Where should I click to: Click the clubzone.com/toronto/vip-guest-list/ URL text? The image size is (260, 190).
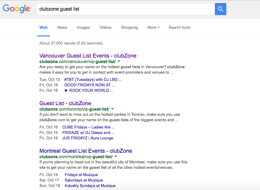click(75, 109)
